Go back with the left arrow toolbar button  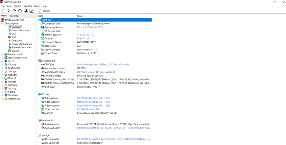3,11
